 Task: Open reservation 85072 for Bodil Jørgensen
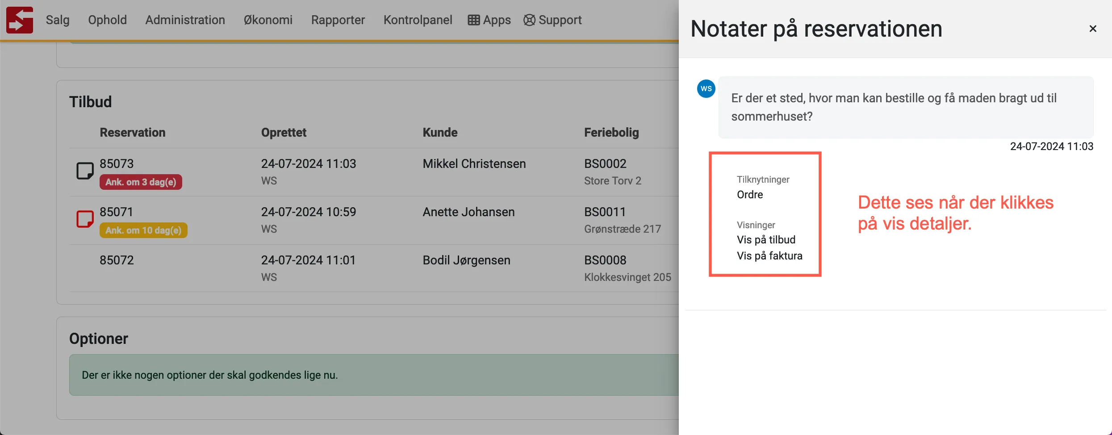click(x=117, y=260)
